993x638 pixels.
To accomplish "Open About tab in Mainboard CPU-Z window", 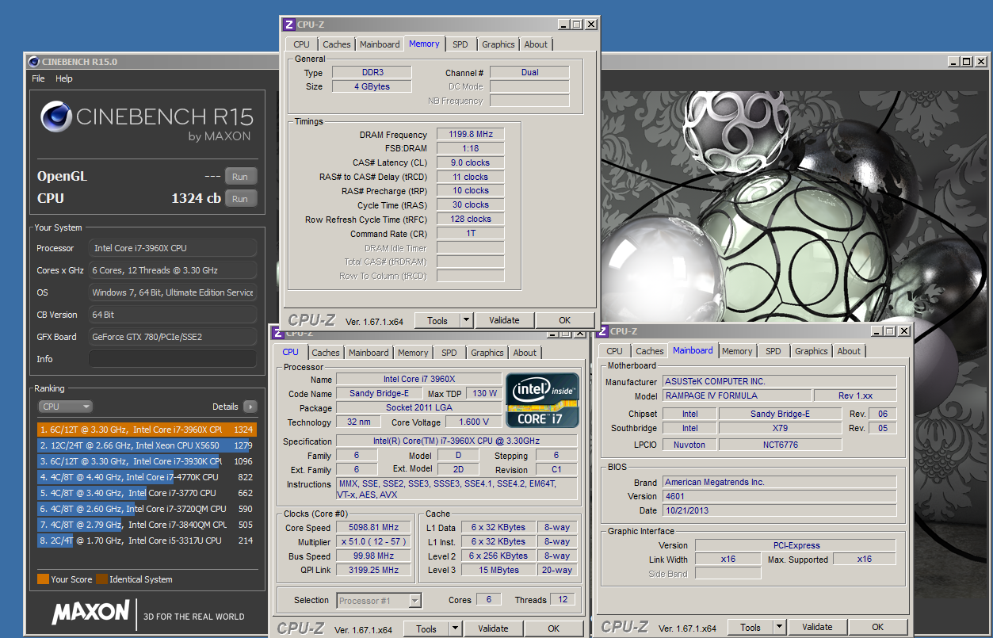I will click(849, 351).
